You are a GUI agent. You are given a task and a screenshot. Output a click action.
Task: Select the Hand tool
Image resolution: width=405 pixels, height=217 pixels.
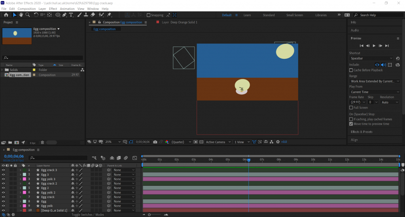(21, 15)
